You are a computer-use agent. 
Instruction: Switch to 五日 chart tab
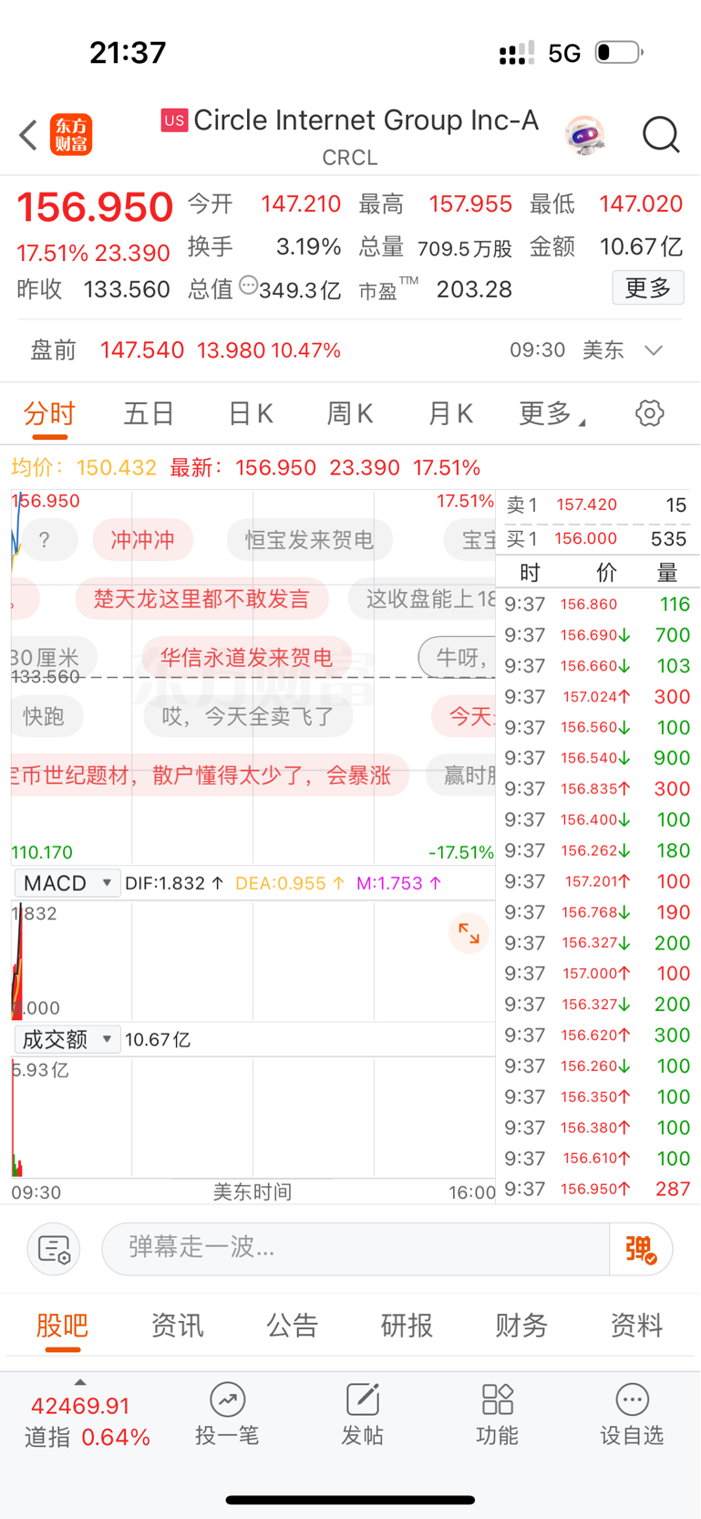click(149, 414)
